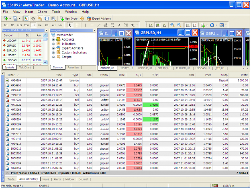Open the Journal tab in Terminal

(x=83, y=179)
